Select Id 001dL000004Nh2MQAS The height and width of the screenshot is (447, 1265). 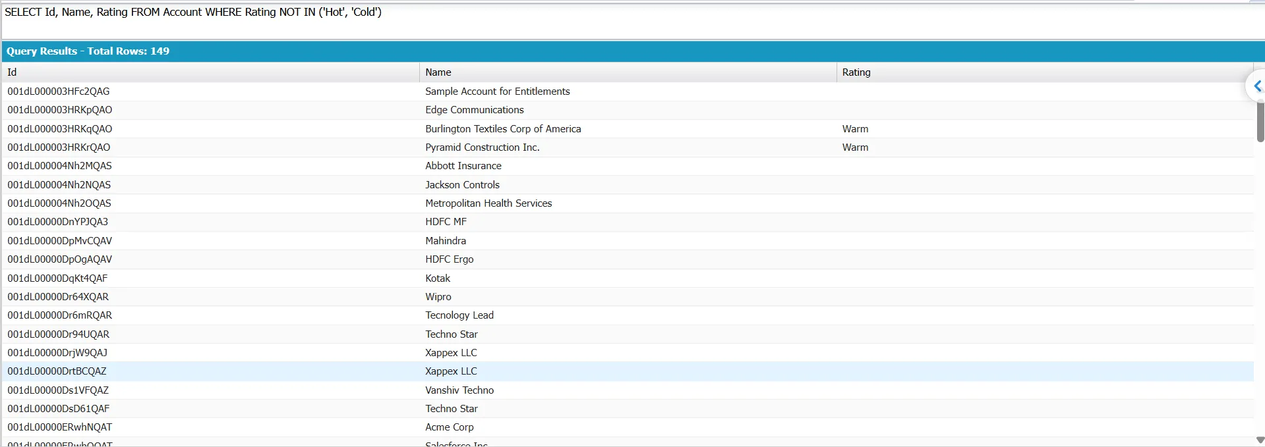[x=59, y=166]
